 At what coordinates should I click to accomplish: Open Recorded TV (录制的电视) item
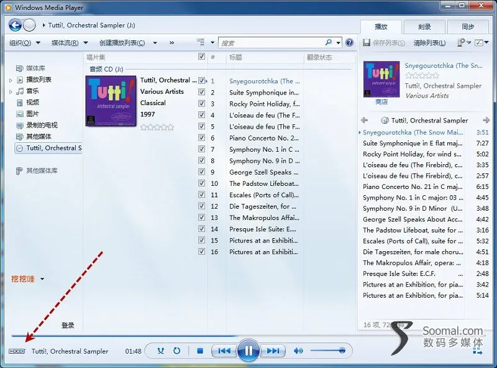[x=37, y=126]
